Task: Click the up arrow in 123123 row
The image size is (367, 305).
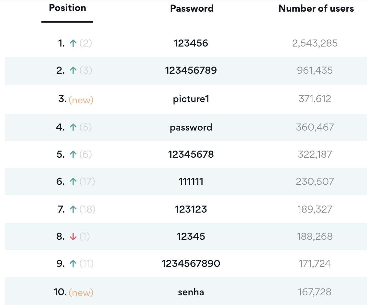Action: pos(73,209)
